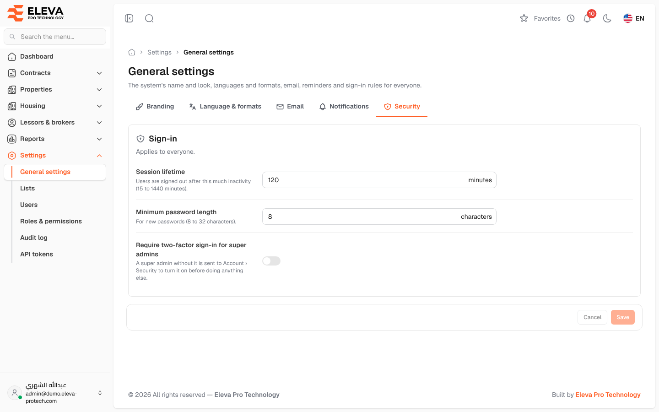Click the Lessors & brokers person icon
The height and width of the screenshot is (412, 659).
coord(12,123)
